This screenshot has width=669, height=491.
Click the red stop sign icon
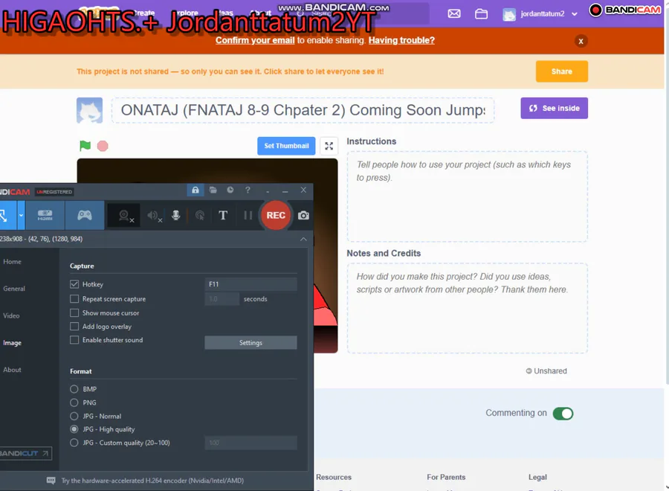pyautogui.click(x=103, y=146)
